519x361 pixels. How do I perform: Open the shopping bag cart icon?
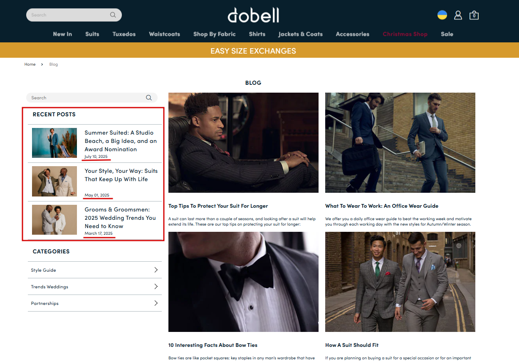474,15
